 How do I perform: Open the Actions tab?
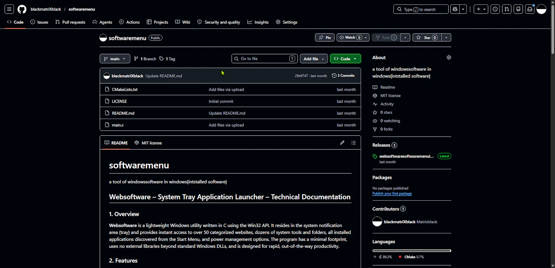[x=129, y=22]
